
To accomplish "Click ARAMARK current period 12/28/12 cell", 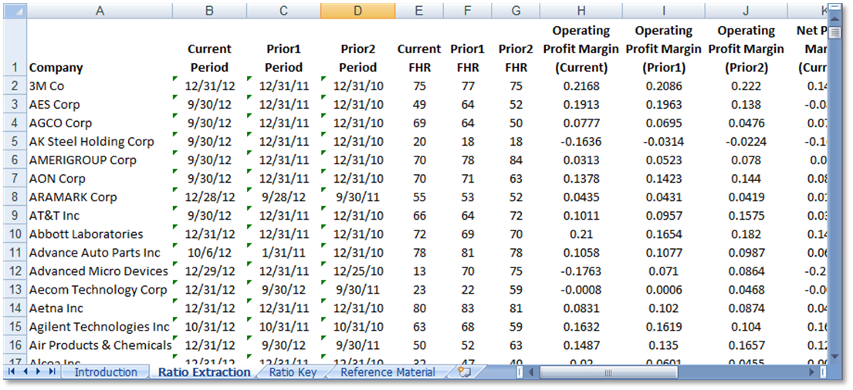I will click(209, 197).
